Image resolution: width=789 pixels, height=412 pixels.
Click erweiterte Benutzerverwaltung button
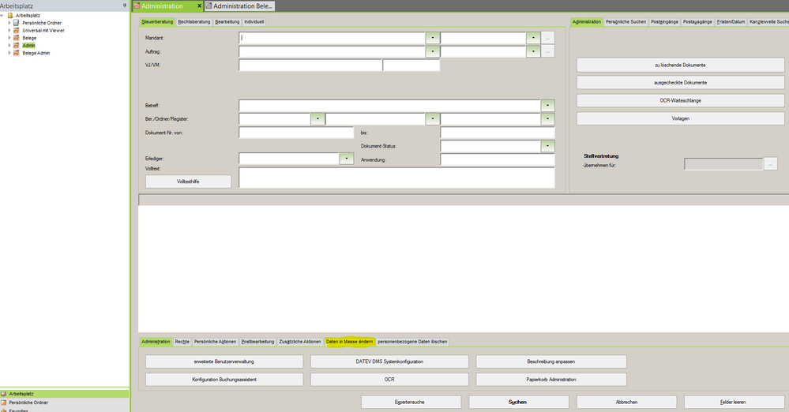tap(224, 361)
